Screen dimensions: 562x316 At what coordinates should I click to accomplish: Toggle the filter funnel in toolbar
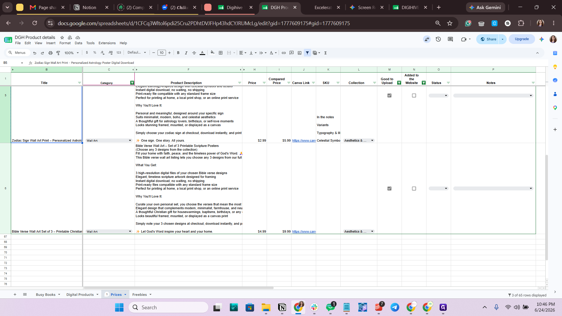point(307,53)
